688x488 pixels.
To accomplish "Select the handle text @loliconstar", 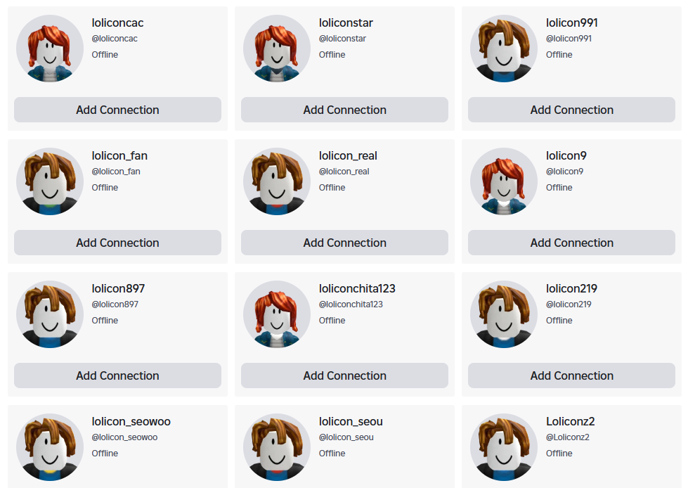I will click(342, 39).
